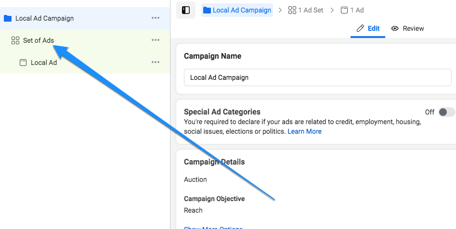This screenshot has height=229, width=456.
Task: Select Local Ad Campaign in the sidebar tree
Action: pos(85,18)
